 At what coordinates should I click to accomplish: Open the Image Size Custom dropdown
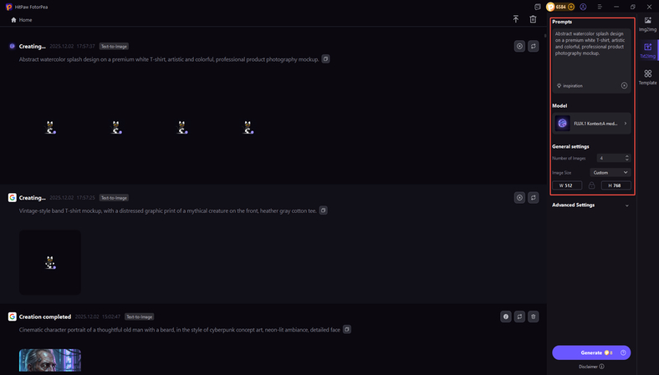tap(610, 172)
